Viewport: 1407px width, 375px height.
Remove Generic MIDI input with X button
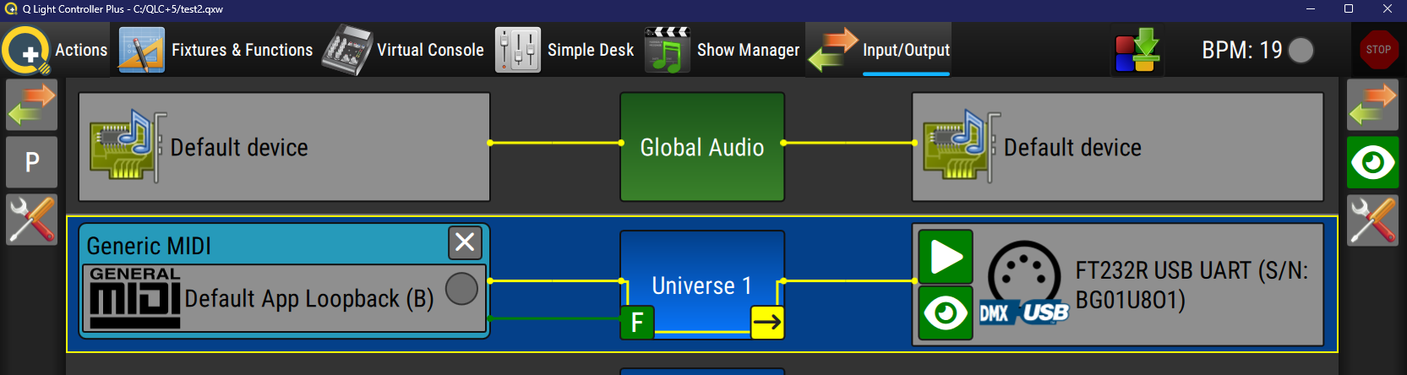pyautogui.click(x=465, y=242)
